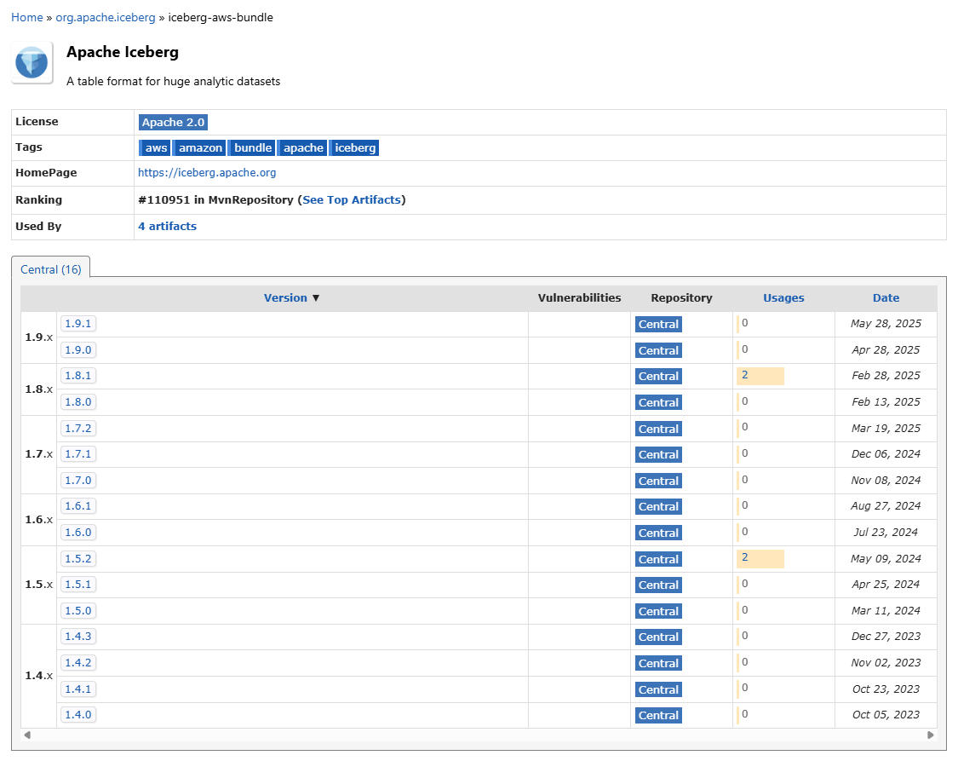958x761 pixels.
Task: Open the Apache 2.0 license badge
Action: tap(173, 122)
